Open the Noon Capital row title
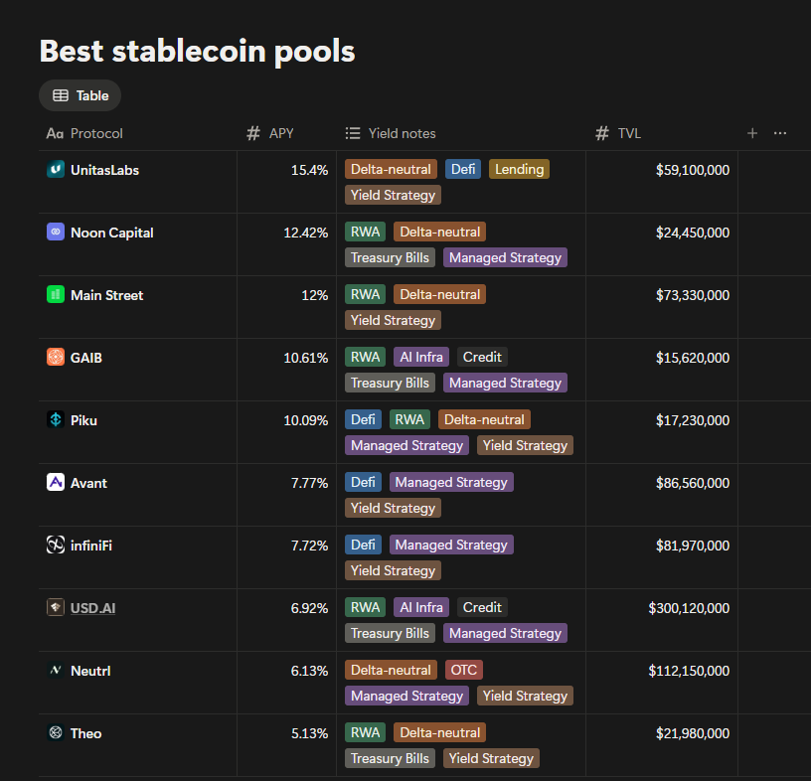Image resolution: width=811 pixels, height=781 pixels. point(112,233)
